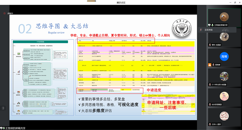Select the white Samoyed dog avatar
This screenshot has height=130, width=242.
click(224, 37)
